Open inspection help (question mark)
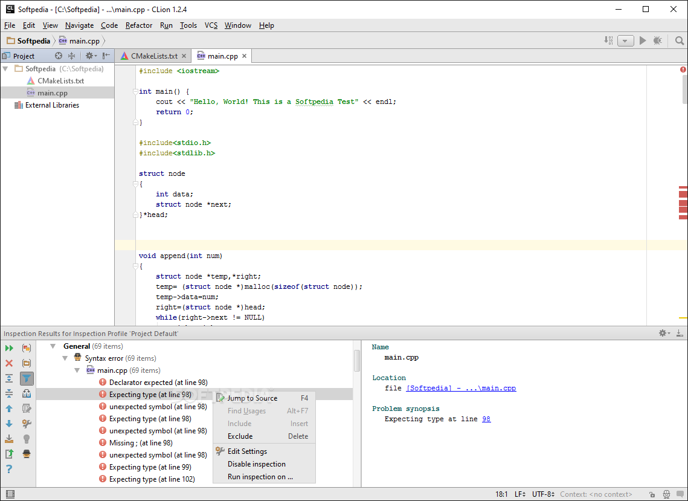The width and height of the screenshot is (688, 501). (9, 469)
